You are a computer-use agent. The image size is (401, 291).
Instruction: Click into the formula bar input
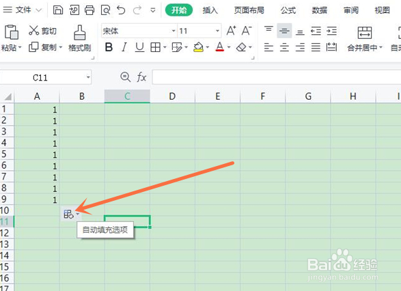[277, 77]
